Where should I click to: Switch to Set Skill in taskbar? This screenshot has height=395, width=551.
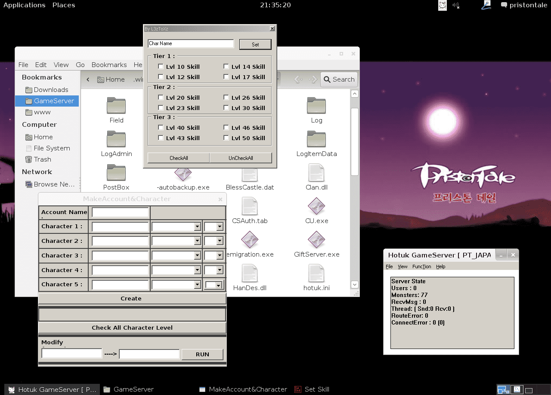coord(312,389)
